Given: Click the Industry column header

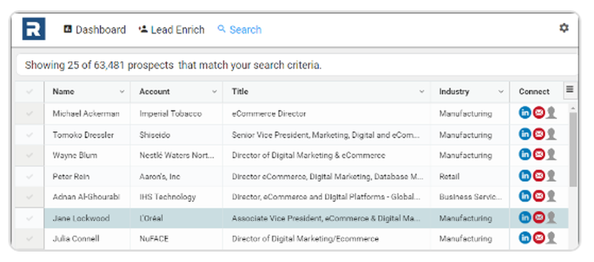Looking at the screenshot, I should point(470,91).
